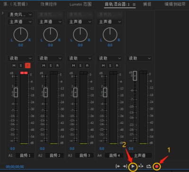Arm Audio 3 for recording with R
This screenshot has height=172, width=189.
click(x=87, y=66)
